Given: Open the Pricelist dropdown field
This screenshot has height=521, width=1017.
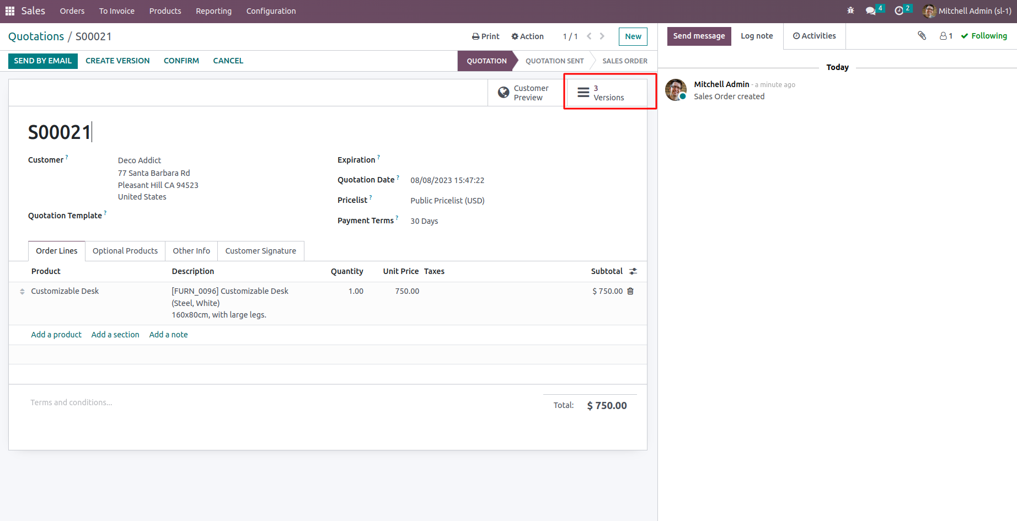Looking at the screenshot, I should tap(447, 201).
